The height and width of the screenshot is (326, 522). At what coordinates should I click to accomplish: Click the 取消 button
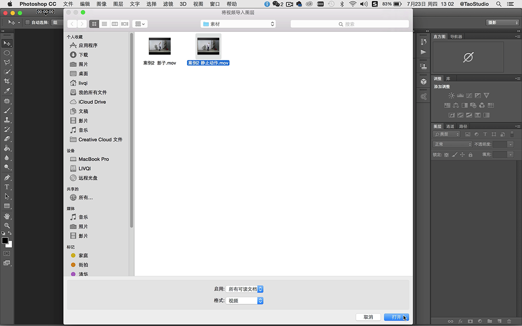(368, 317)
